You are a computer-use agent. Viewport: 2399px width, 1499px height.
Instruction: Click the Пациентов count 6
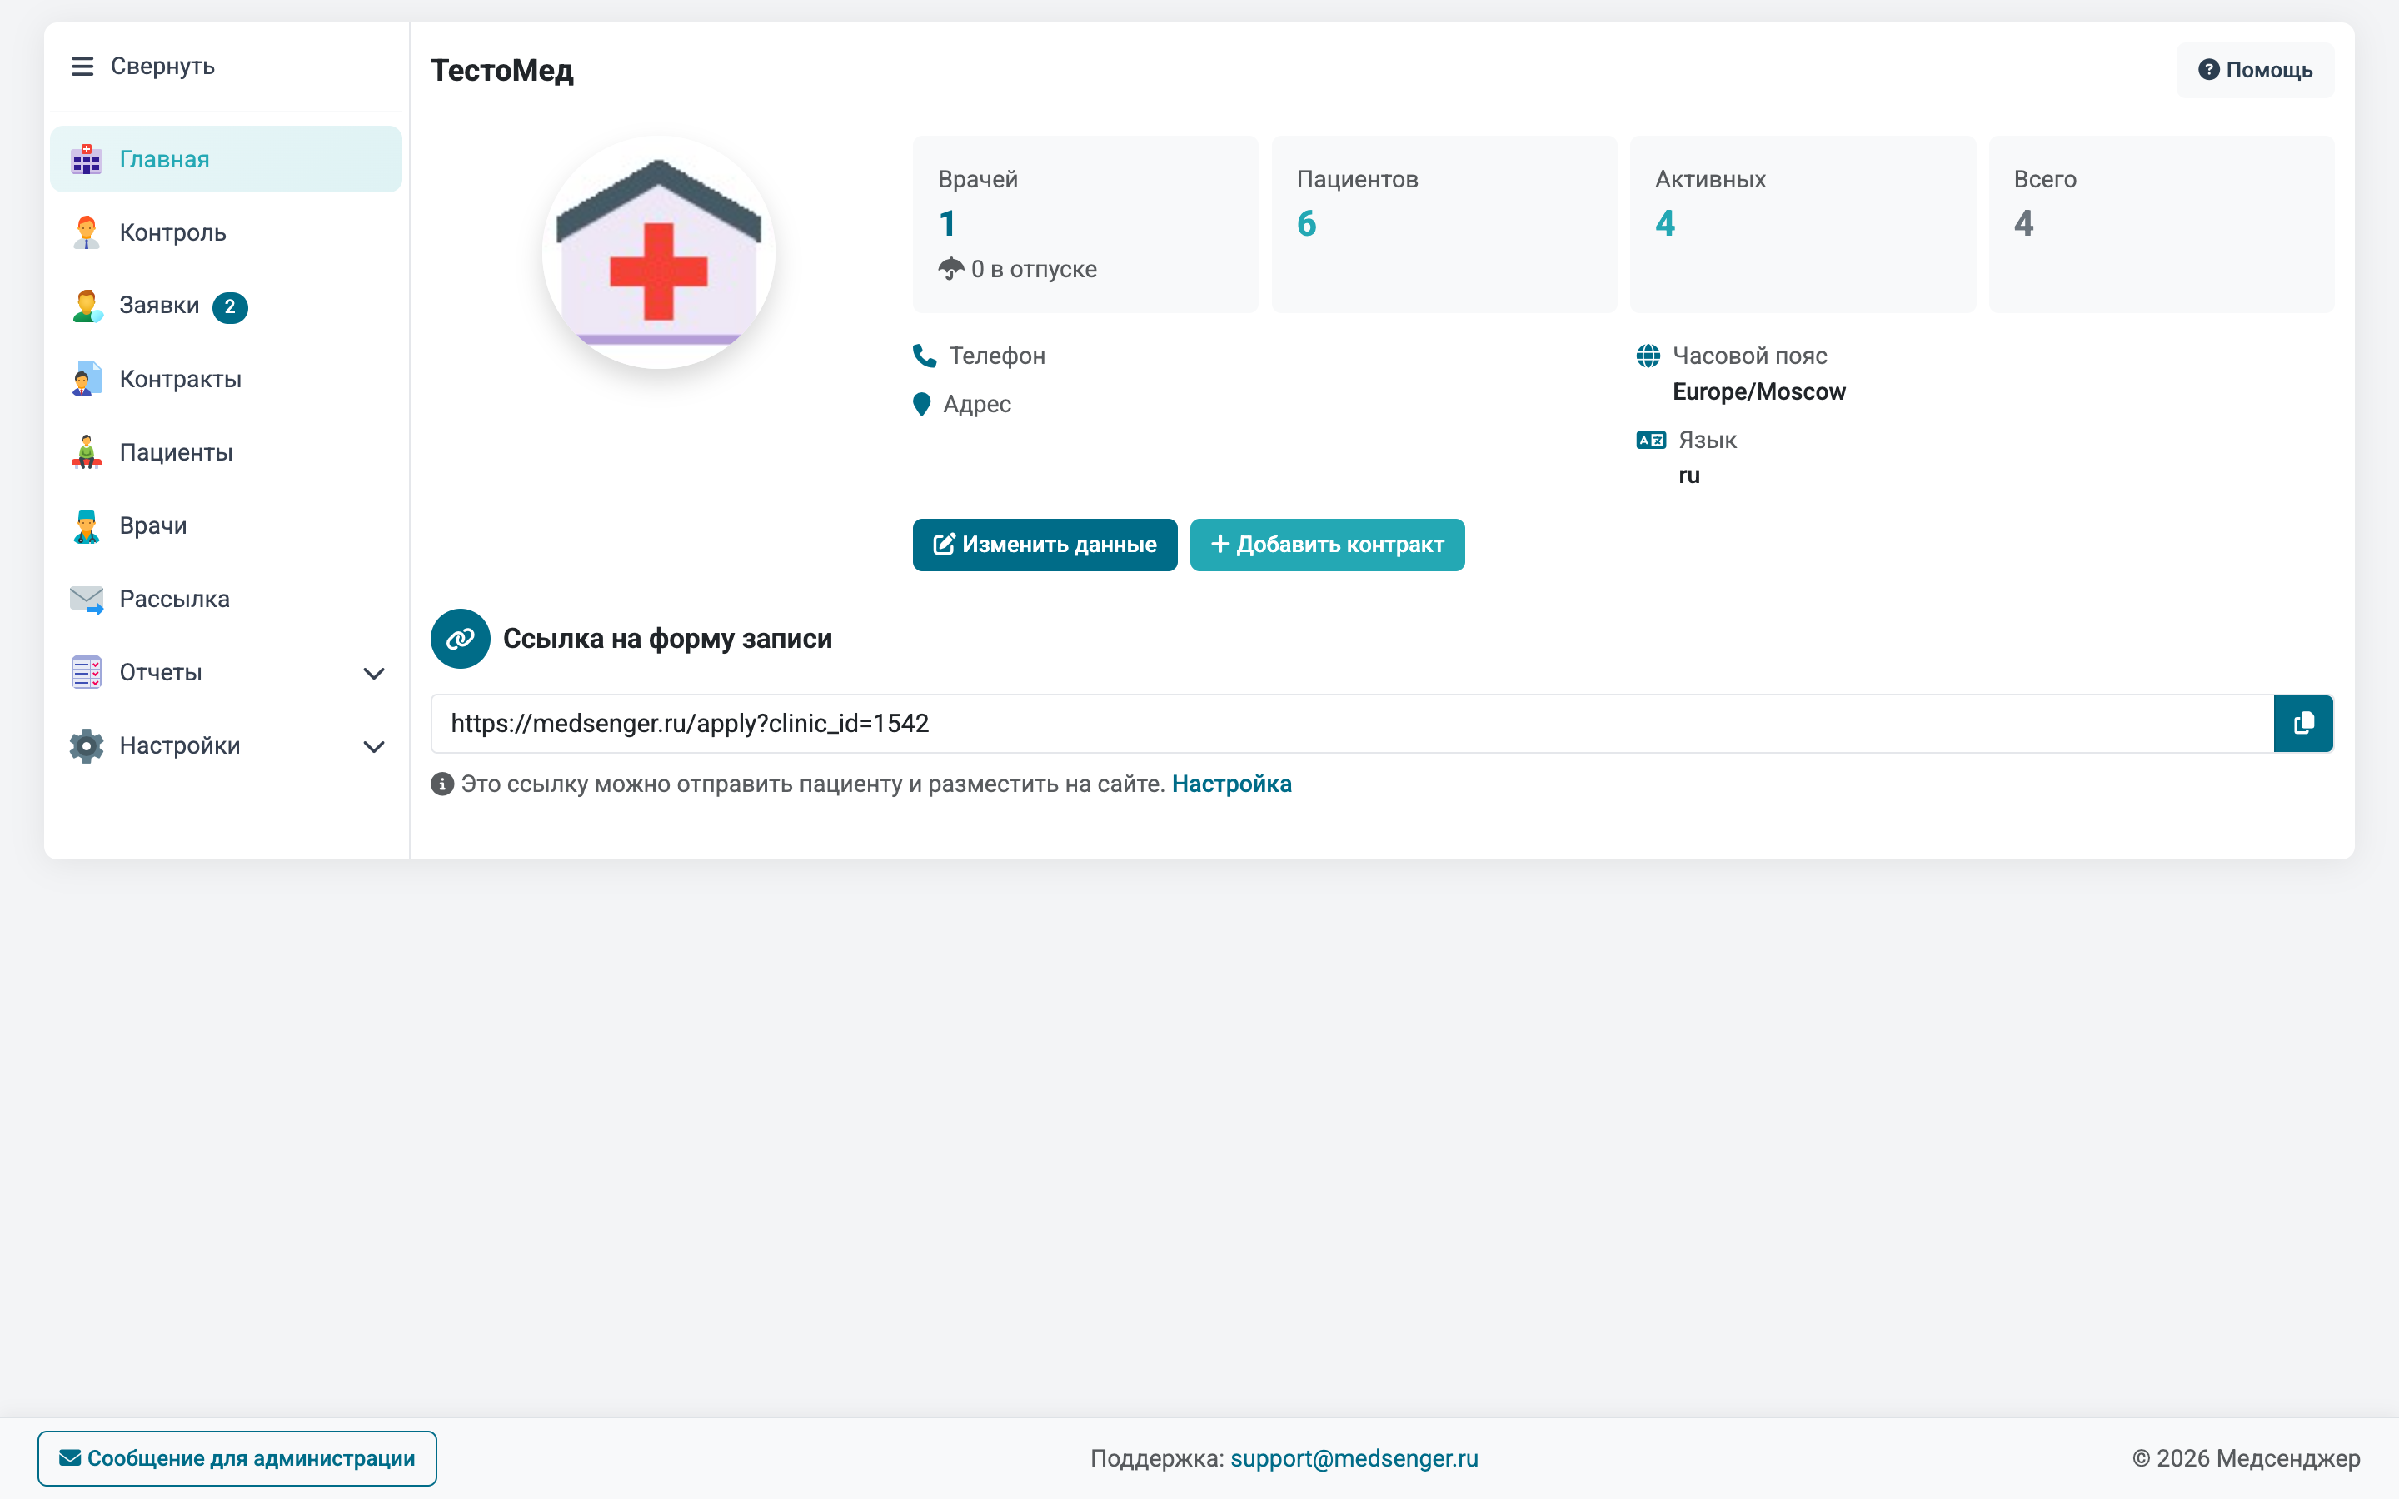(x=1307, y=224)
